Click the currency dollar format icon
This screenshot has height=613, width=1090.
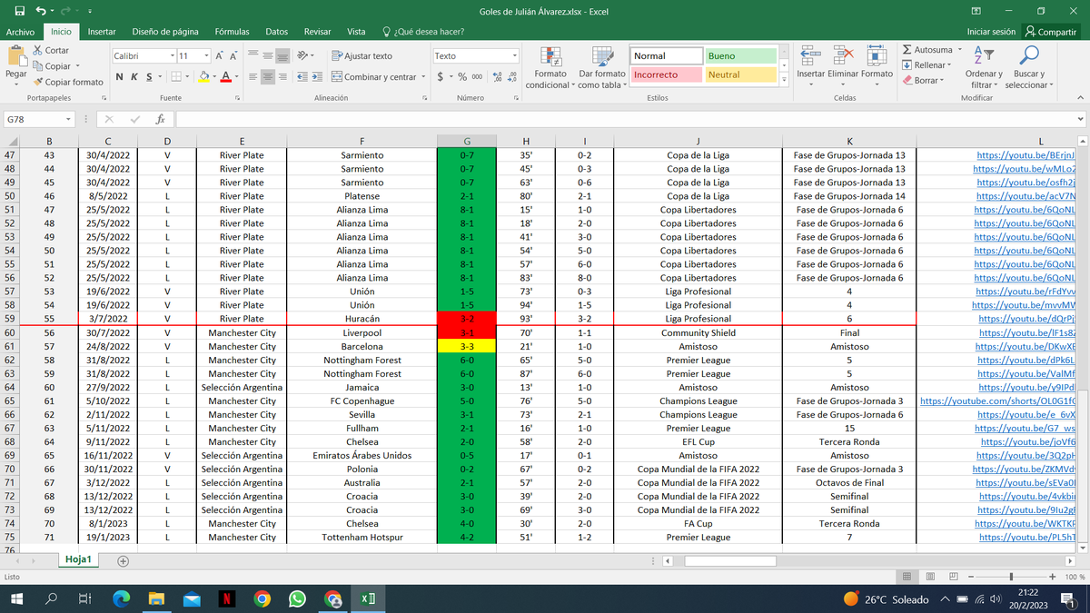(441, 77)
